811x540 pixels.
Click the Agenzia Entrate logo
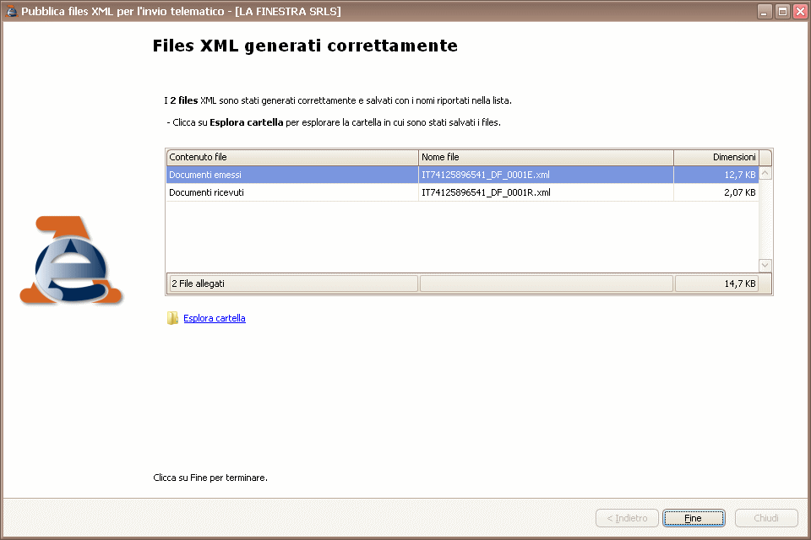[71, 261]
